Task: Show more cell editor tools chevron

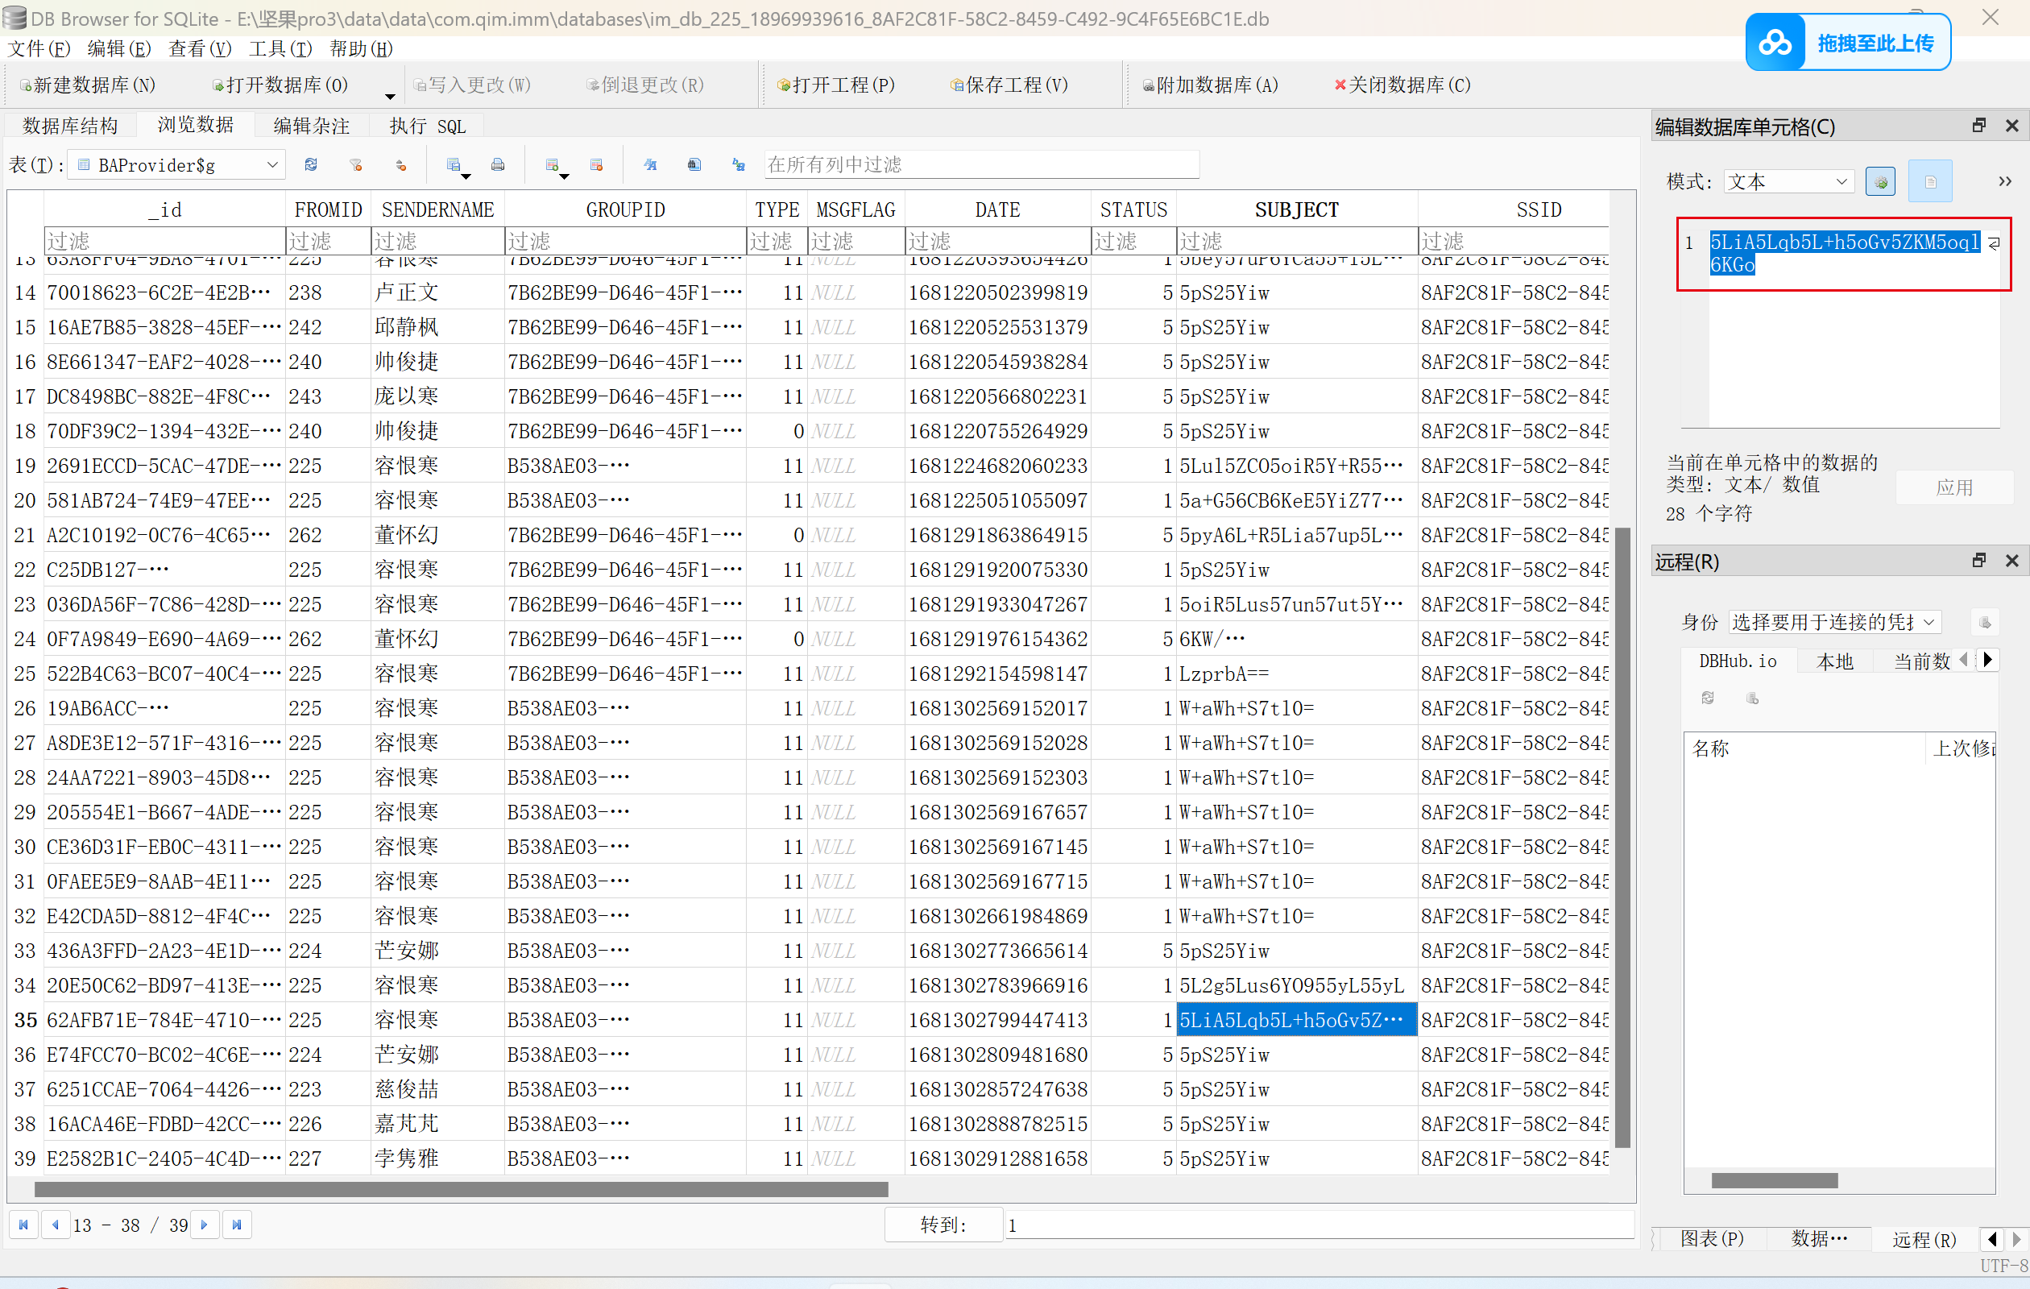Action: coord(2005,181)
